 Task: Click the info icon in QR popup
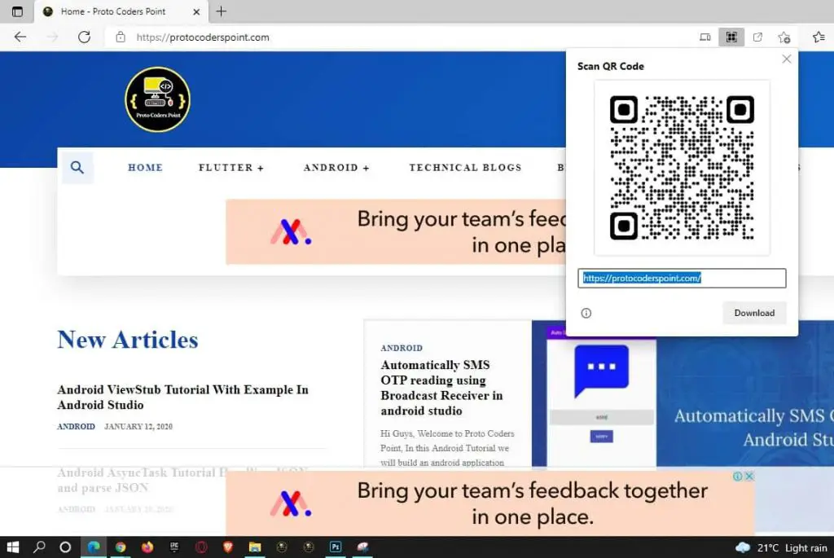[586, 313]
